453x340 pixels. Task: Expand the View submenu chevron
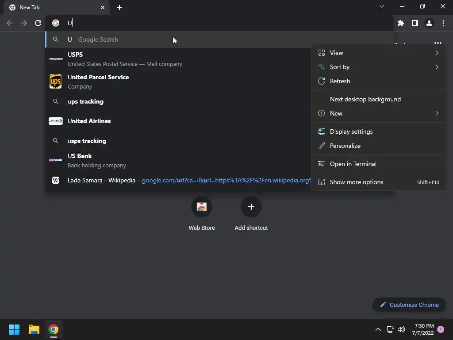[437, 53]
